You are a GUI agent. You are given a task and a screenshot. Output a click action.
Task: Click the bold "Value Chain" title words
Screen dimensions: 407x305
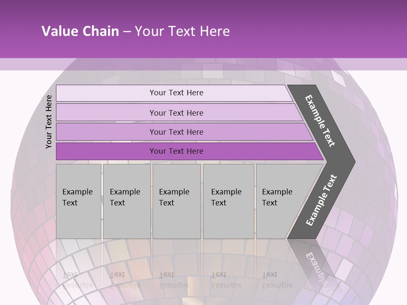pos(80,31)
